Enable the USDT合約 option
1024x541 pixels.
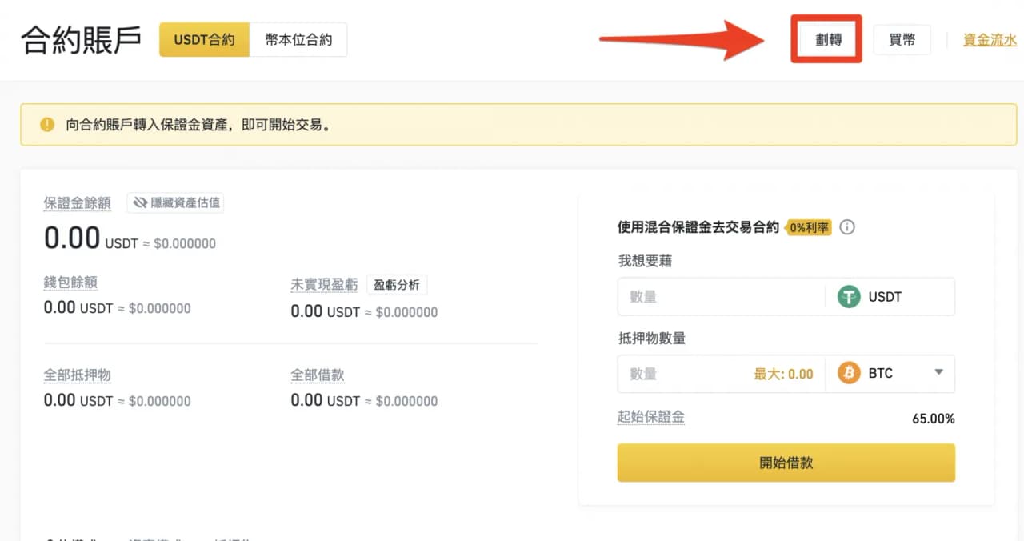pyautogui.click(x=204, y=38)
